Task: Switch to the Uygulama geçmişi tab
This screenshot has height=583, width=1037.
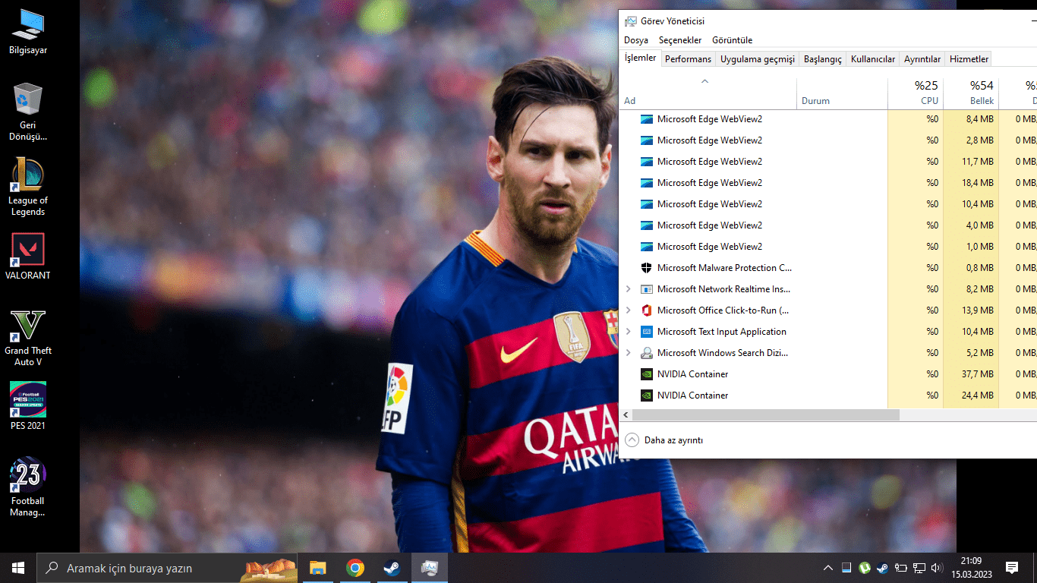Action: [758, 59]
